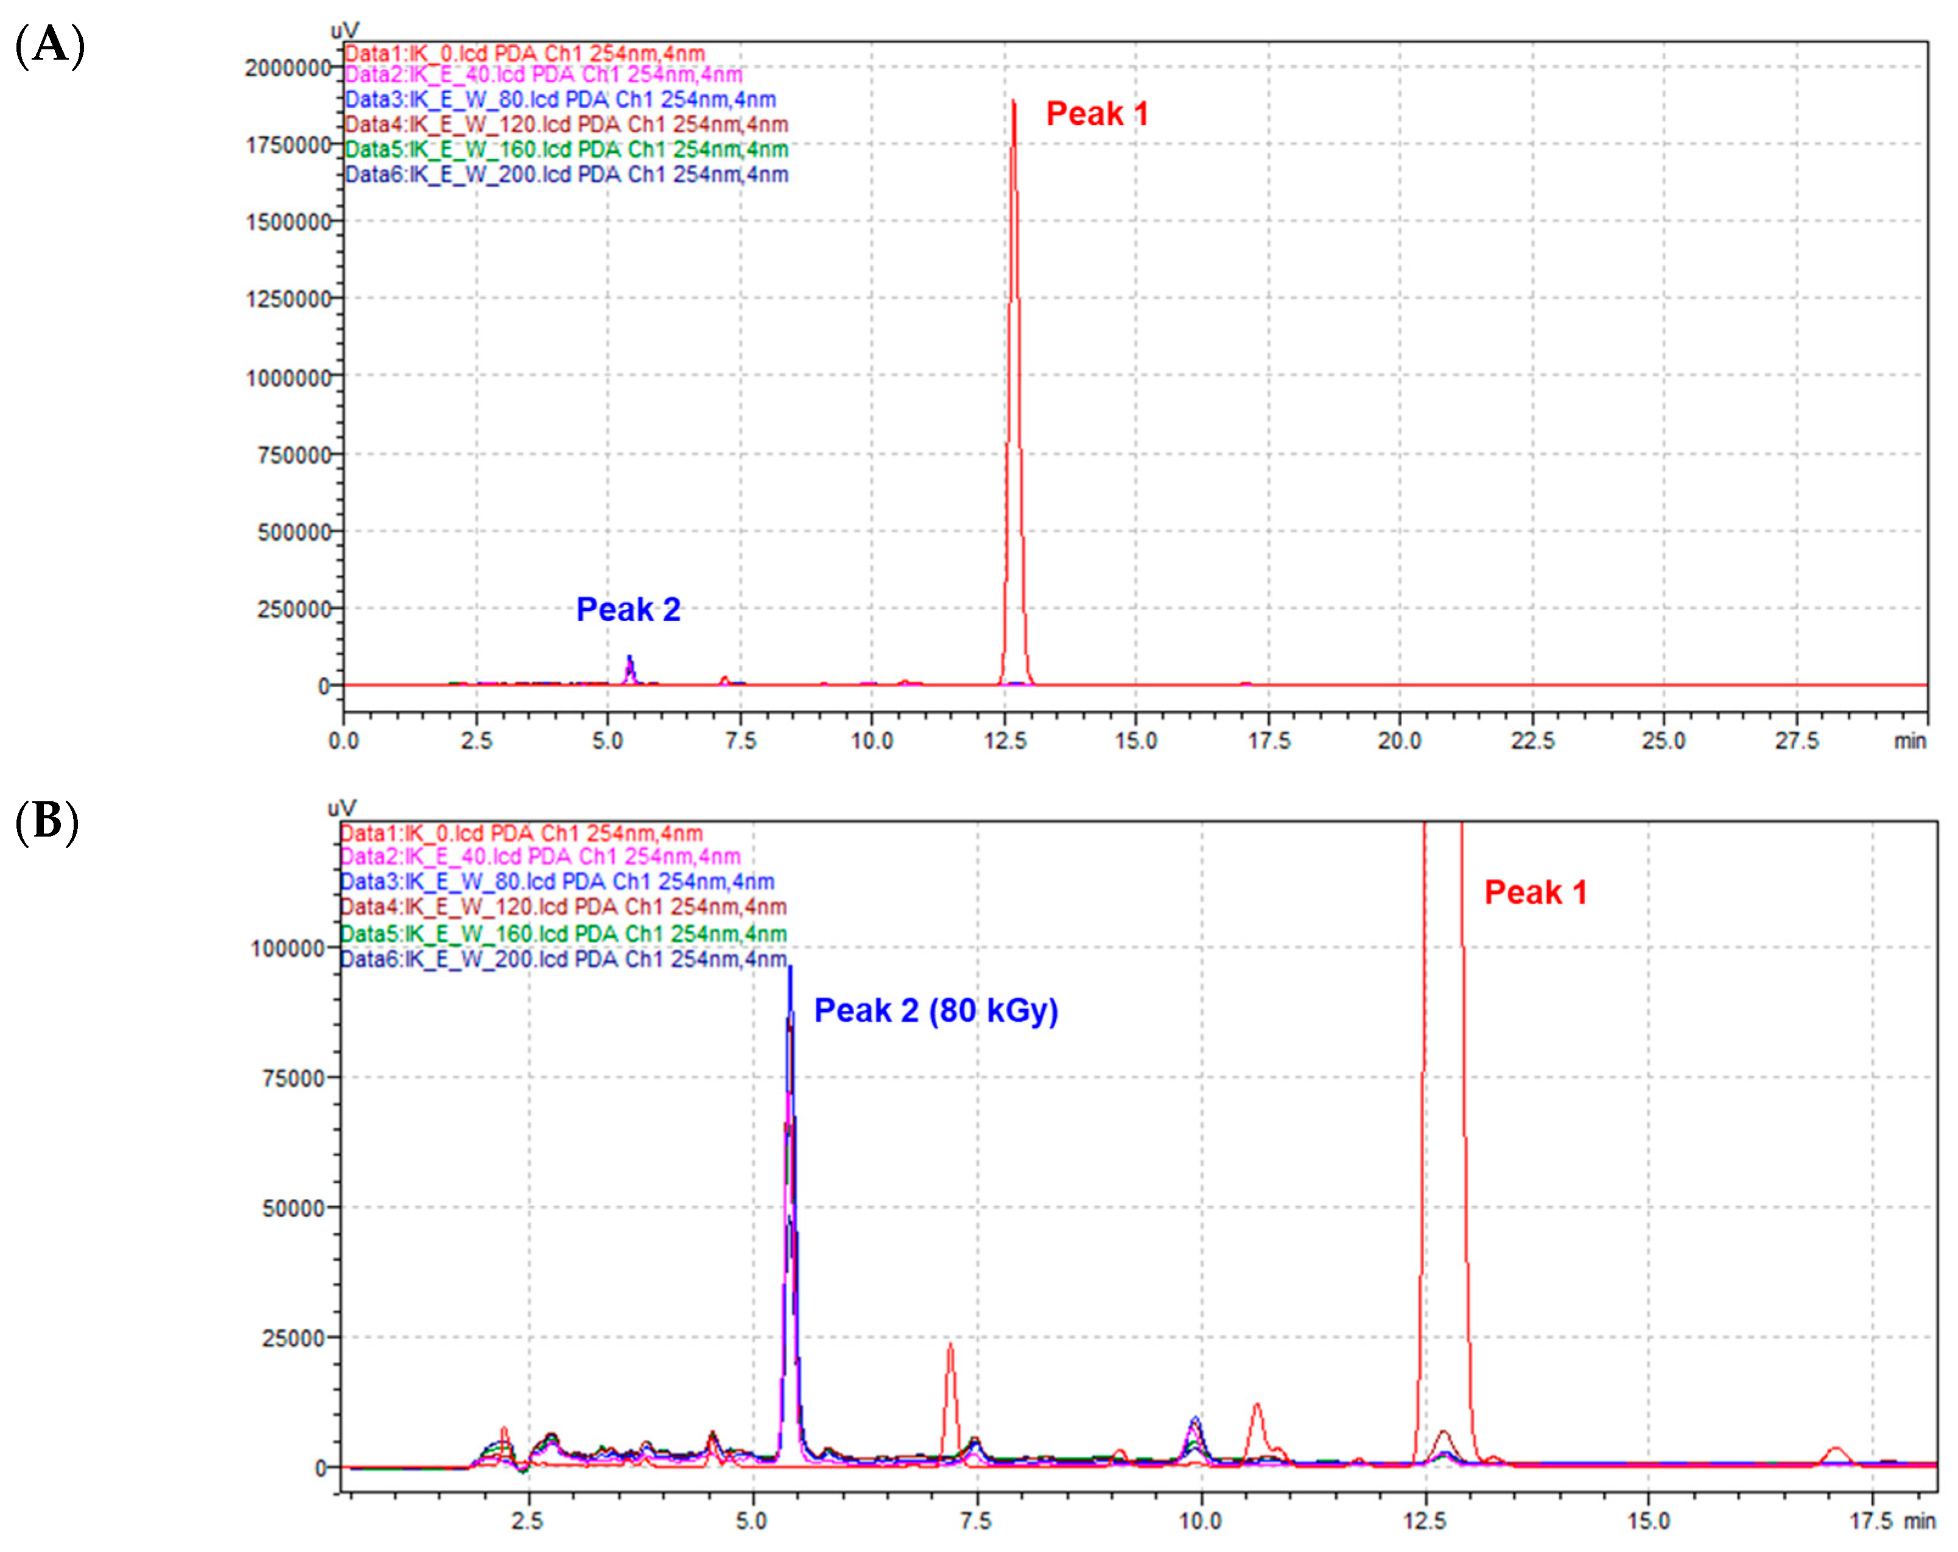Select Data2:IK_E_40.lcd legend entry in chart A
Screen dimensions: 1958x1552
(543, 74)
